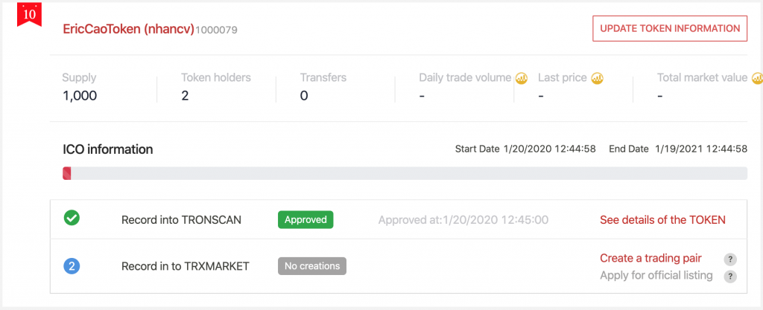The height and width of the screenshot is (310, 763).
Task: Click the token ID 1000079
Action: [x=217, y=30]
